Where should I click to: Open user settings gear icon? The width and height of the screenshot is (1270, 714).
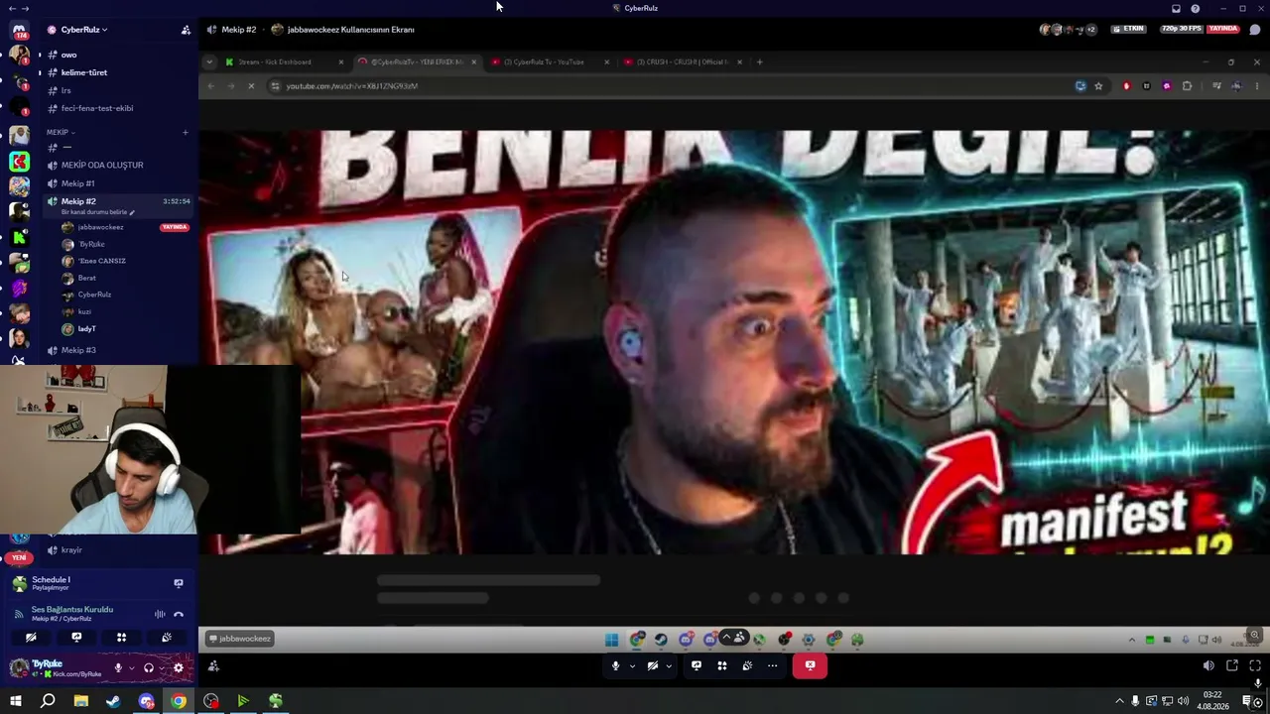click(x=179, y=667)
